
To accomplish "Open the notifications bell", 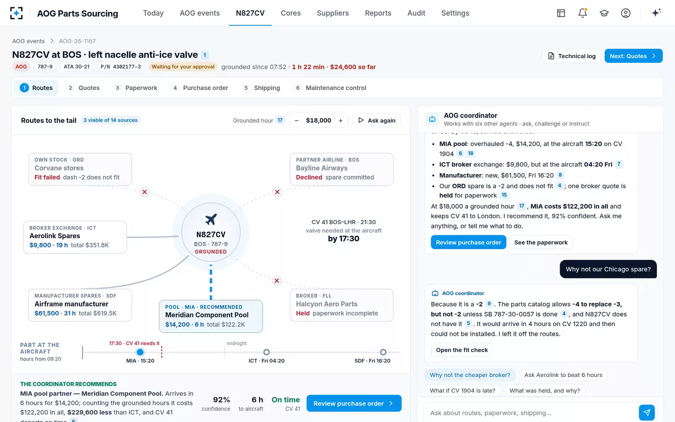I will [583, 13].
